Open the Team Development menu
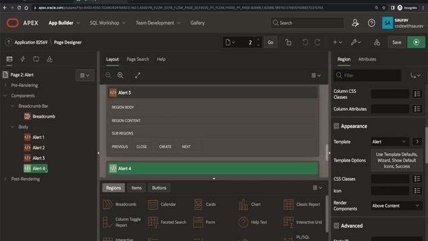428x241 pixels. pos(158,23)
